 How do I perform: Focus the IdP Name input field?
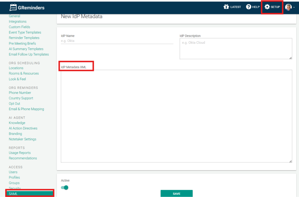(117, 41)
